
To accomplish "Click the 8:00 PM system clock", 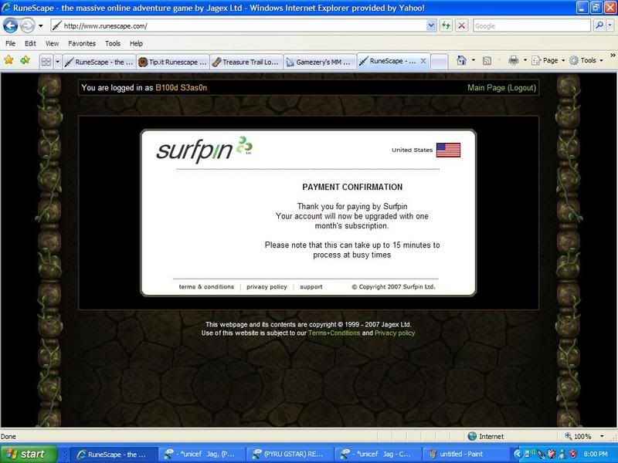I will point(595,455).
